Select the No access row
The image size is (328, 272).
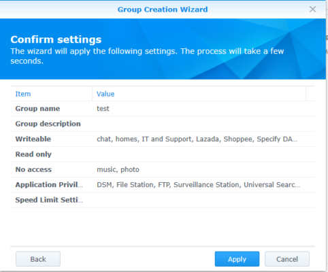(163, 169)
